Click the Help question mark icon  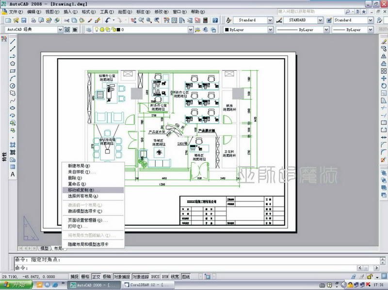215,20
